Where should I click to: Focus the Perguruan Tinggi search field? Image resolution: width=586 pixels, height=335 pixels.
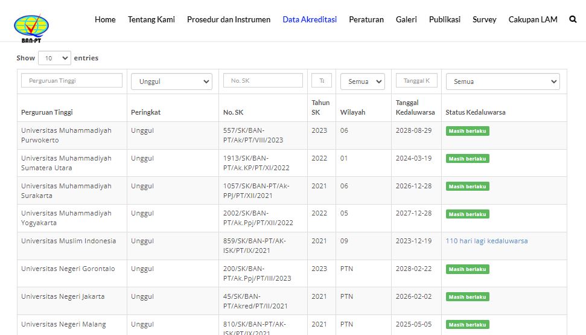[72, 80]
